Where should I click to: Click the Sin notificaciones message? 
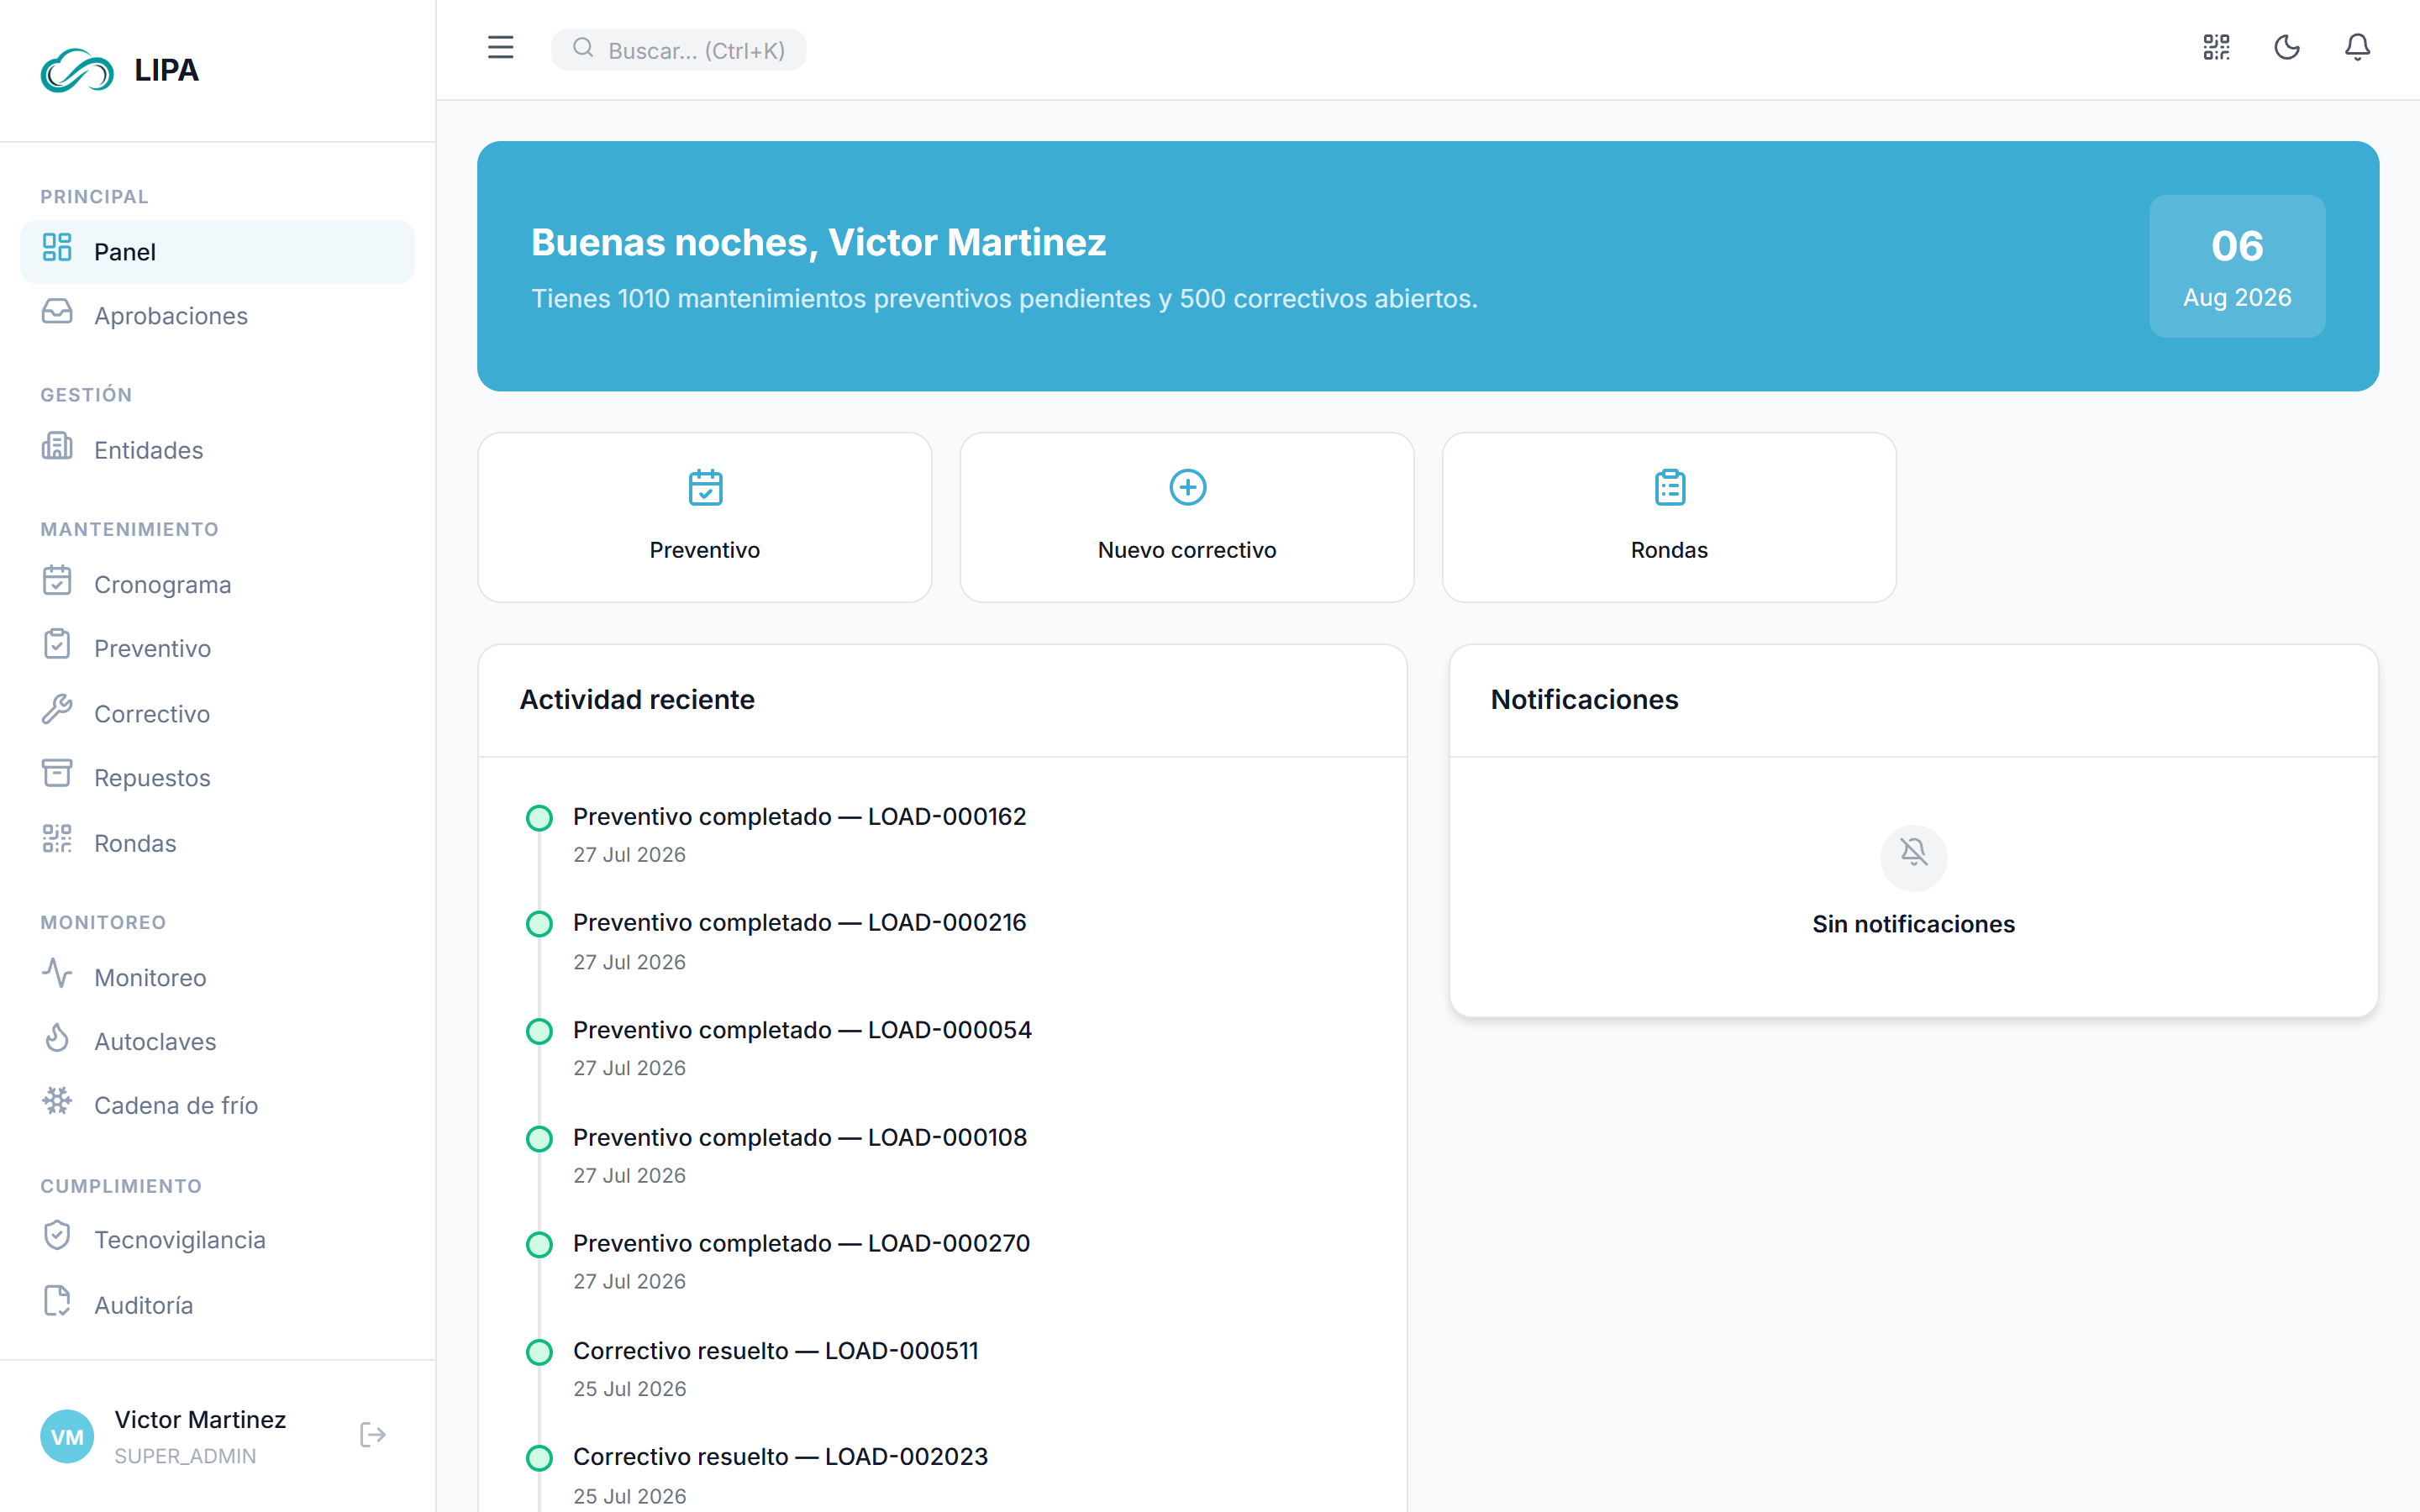pos(1913,924)
